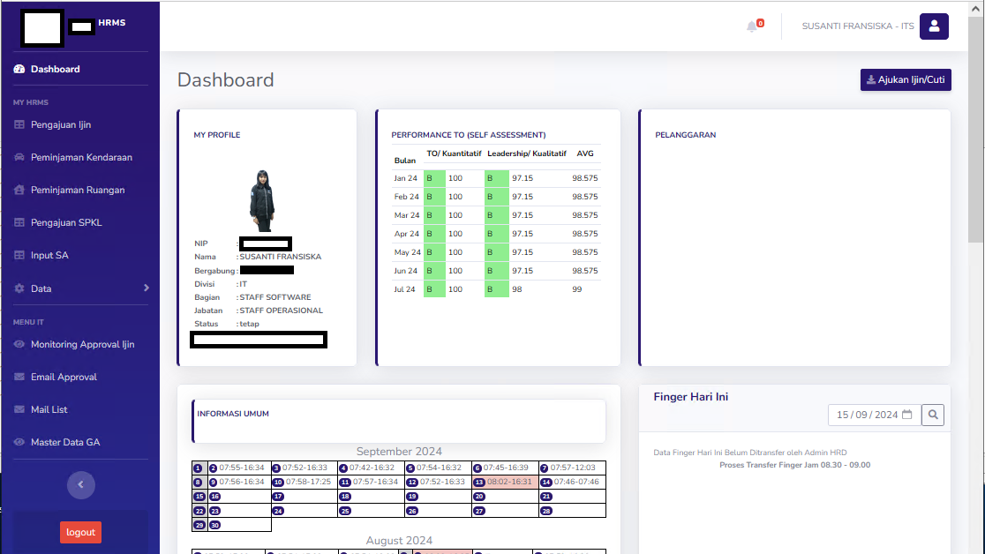Click the search magnifier button beside date
The height and width of the screenshot is (554, 985).
pyautogui.click(x=933, y=415)
